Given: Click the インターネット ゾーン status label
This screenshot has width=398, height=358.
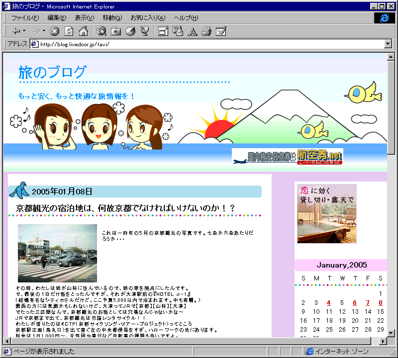Looking at the screenshot, I should [342, 352].
